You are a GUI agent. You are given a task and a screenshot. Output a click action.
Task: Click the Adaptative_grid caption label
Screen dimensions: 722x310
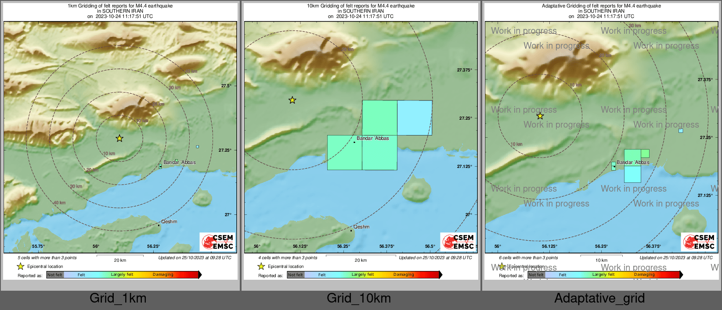(599, 298)
